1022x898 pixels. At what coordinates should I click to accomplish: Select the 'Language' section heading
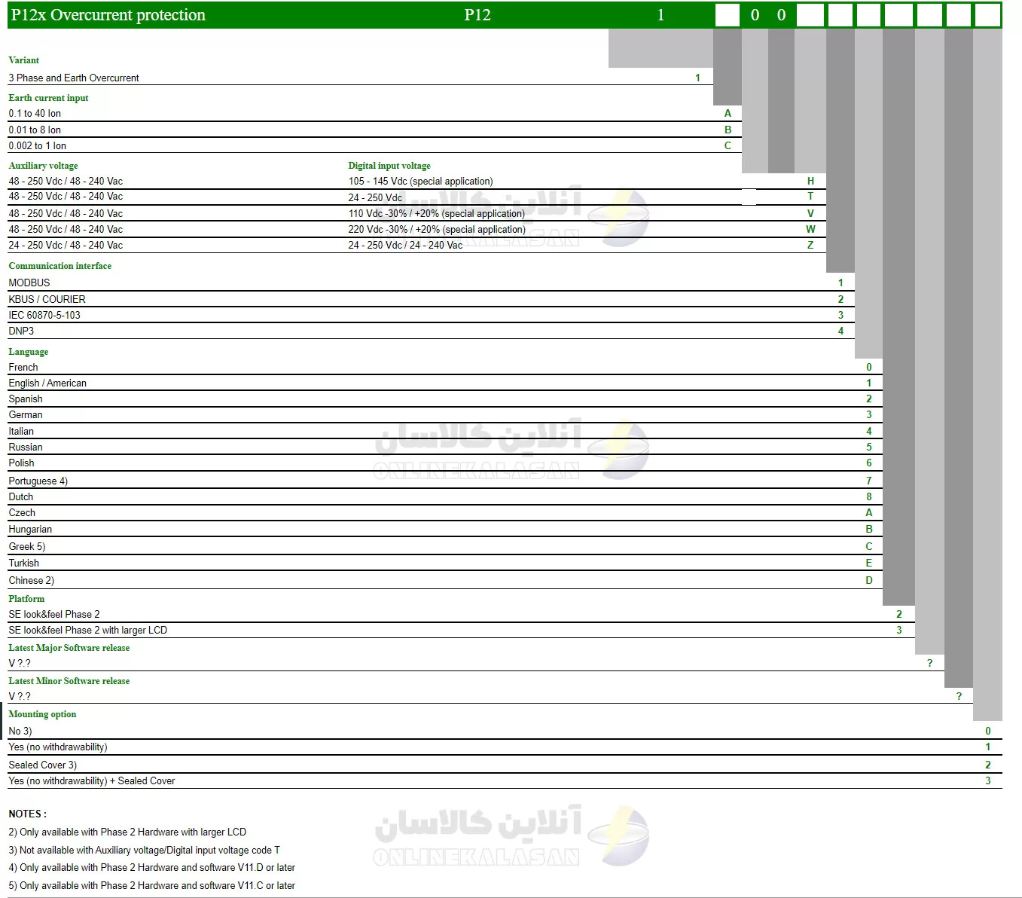click(x=28, y=352)
